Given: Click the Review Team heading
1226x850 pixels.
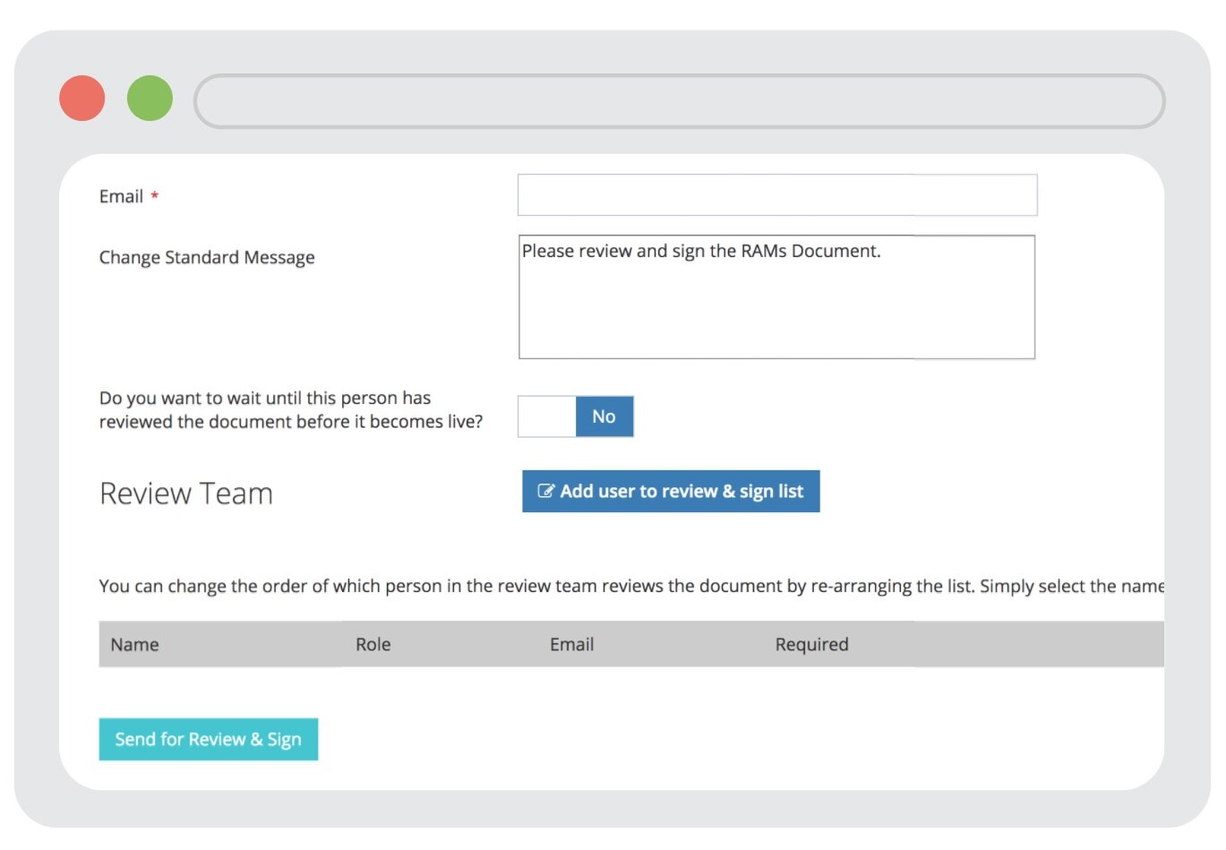Looking at the screenshot, I should (x=186, y=494).
